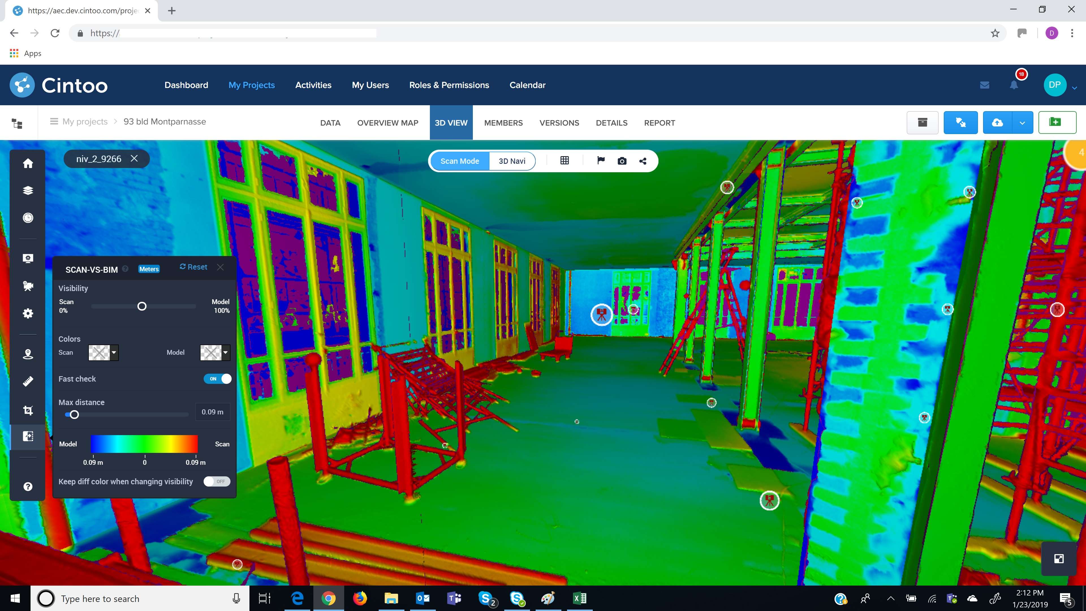Viewport: 1086px width, 611px height.
Task: Open the Roles & Permissions menu
Action: [x=449, y=85]
